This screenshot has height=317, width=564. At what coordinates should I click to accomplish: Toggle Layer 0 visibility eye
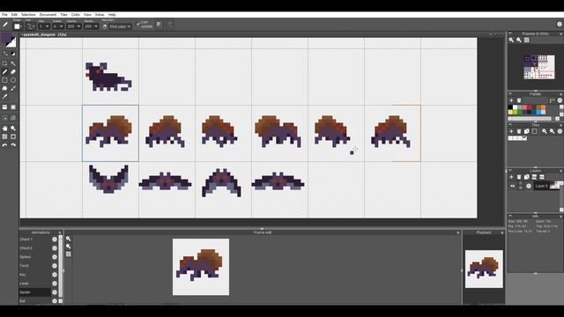coord(513,186)
